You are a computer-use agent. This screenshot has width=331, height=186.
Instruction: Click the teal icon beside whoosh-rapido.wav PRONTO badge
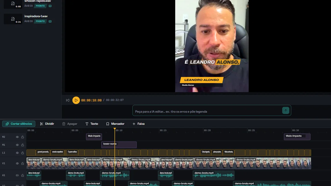(50, 6)
